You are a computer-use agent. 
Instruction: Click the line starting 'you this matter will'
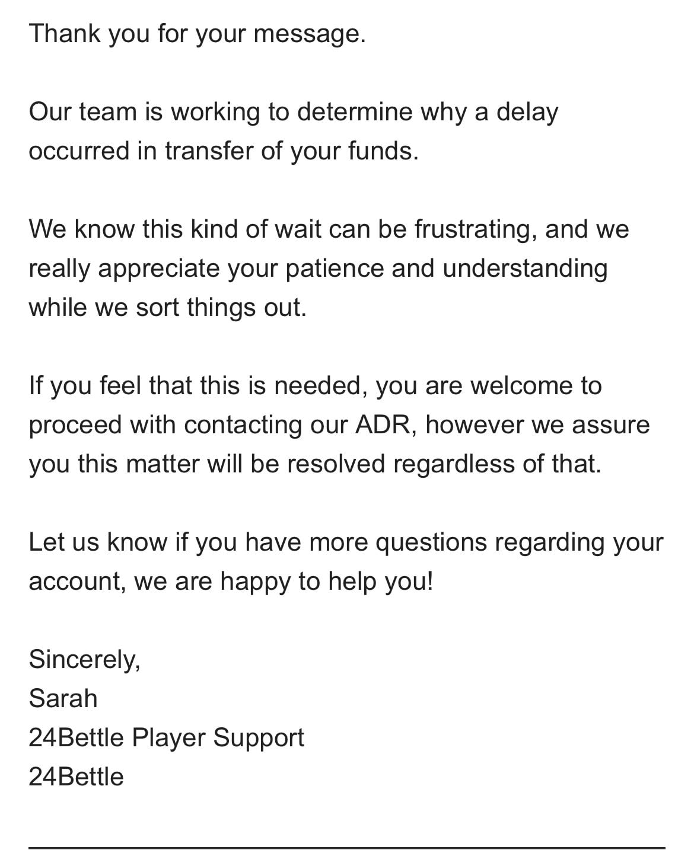pyautogui.click(x=315, y=464)
